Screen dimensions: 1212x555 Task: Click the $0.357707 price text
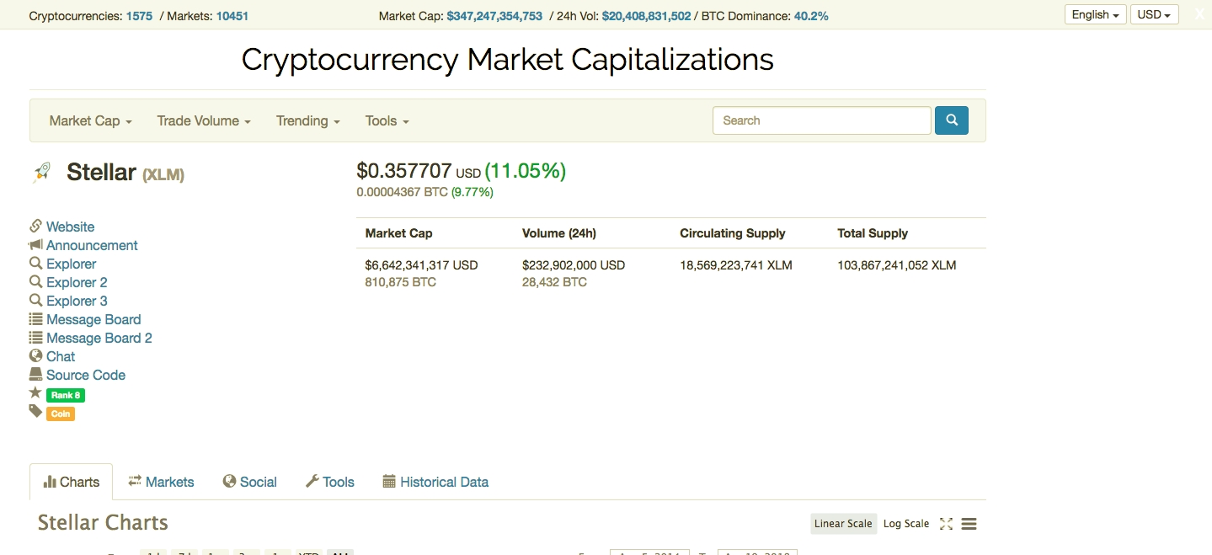click(404, 171)
